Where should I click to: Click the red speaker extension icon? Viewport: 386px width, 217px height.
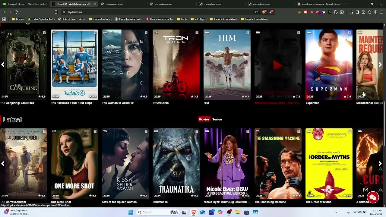[305, 12]
